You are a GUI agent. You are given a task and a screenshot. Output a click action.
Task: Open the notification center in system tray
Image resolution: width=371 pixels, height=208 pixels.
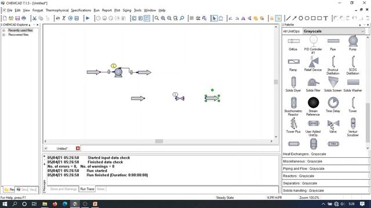pos(362,204)
